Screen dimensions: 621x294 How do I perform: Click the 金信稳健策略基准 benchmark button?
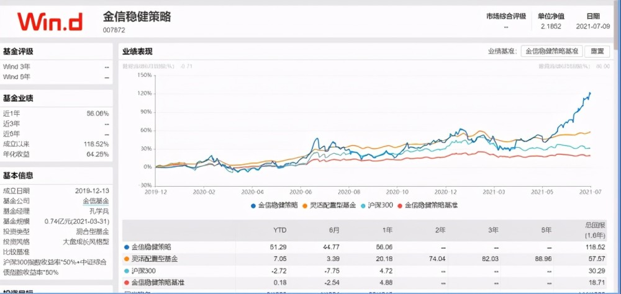pos(551,51)
